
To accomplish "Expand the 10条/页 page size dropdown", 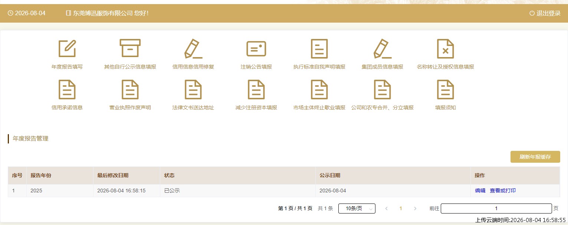I will point(357,209).
